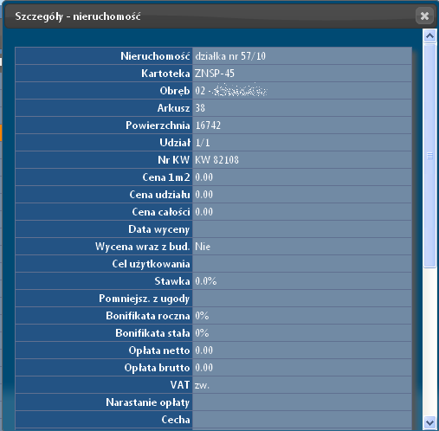Click the Bonifikata roczna value
Screen dimensions: 439x431
point(202,316)
